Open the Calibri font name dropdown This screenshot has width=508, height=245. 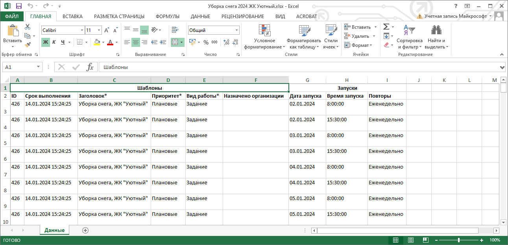point(82,30)
